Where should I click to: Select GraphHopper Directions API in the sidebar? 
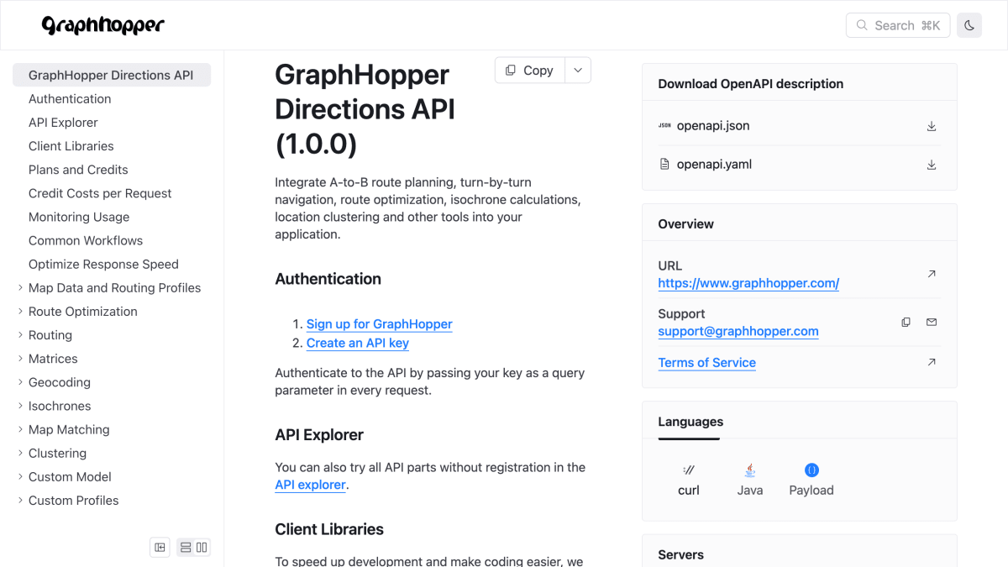point(112,75)
